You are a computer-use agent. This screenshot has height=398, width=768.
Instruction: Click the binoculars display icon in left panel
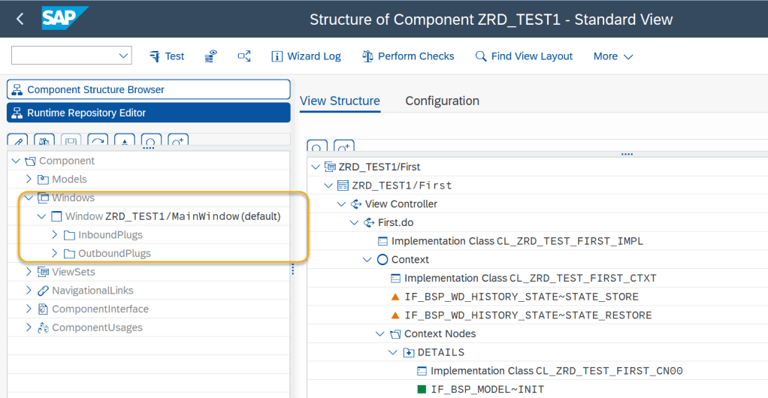pos(46,142)
